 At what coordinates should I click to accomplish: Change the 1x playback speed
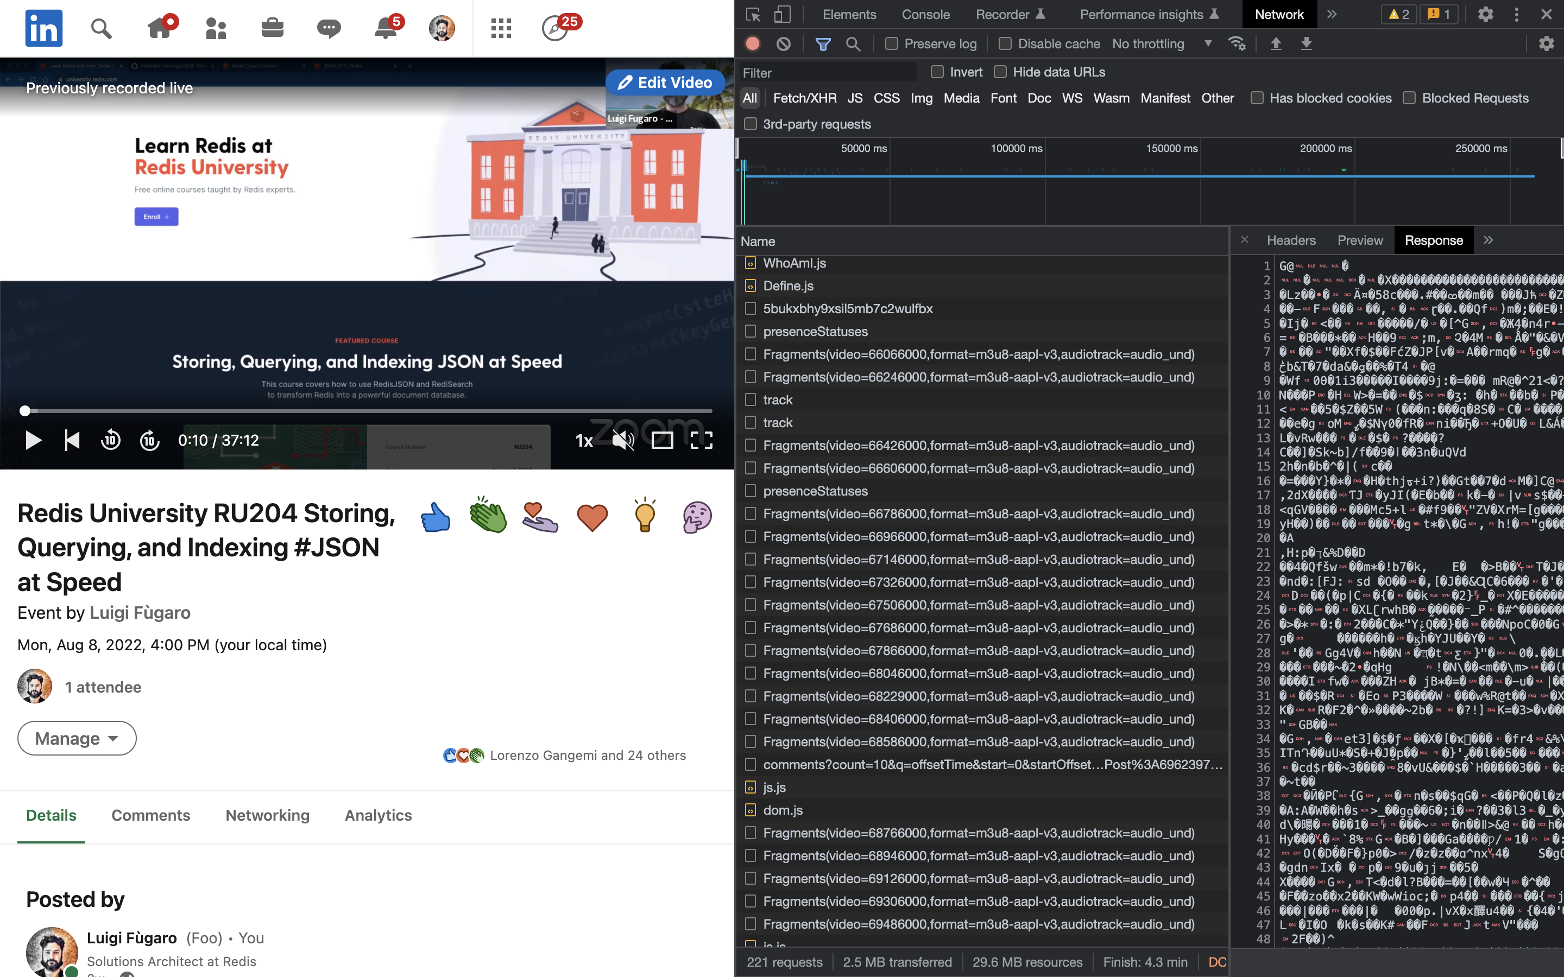tap(584, 441)
